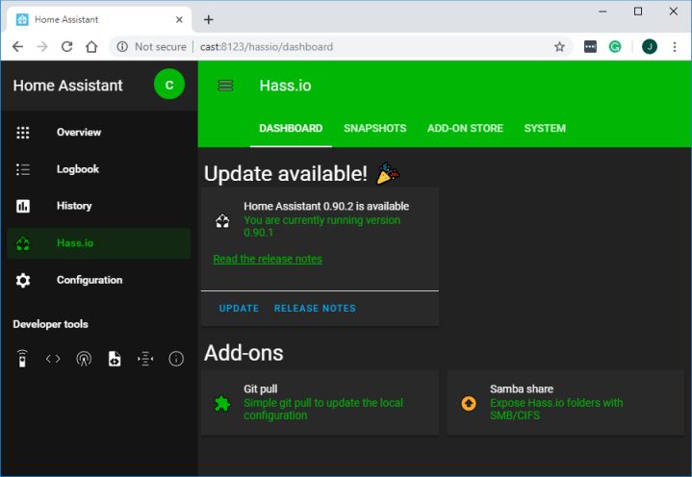692x477 pixels.
Task: Click the Developer tools heading
Action: point(50,324)
